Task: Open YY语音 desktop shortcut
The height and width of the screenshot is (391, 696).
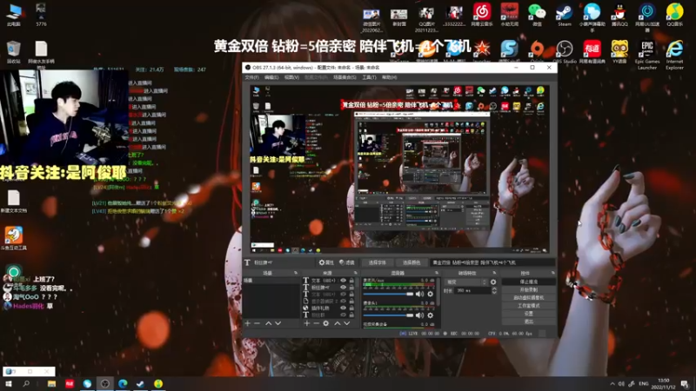Action: [x=619, y=52]
